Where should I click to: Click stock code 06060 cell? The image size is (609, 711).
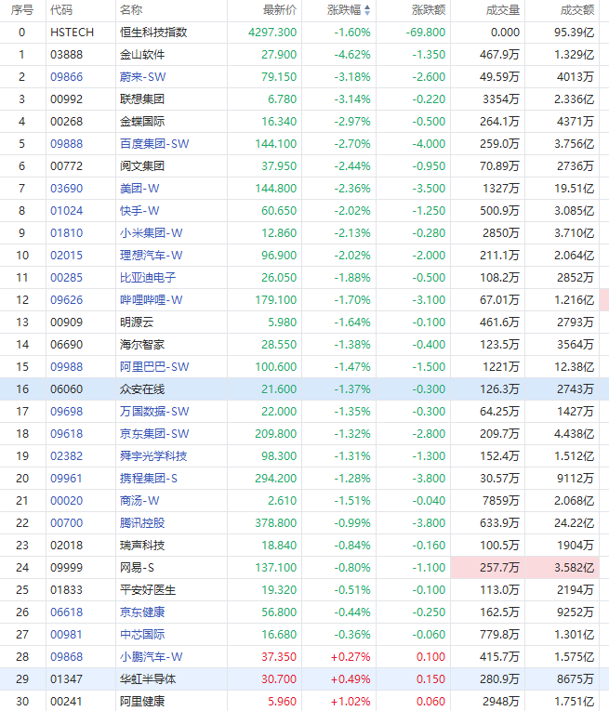[67, 389]
